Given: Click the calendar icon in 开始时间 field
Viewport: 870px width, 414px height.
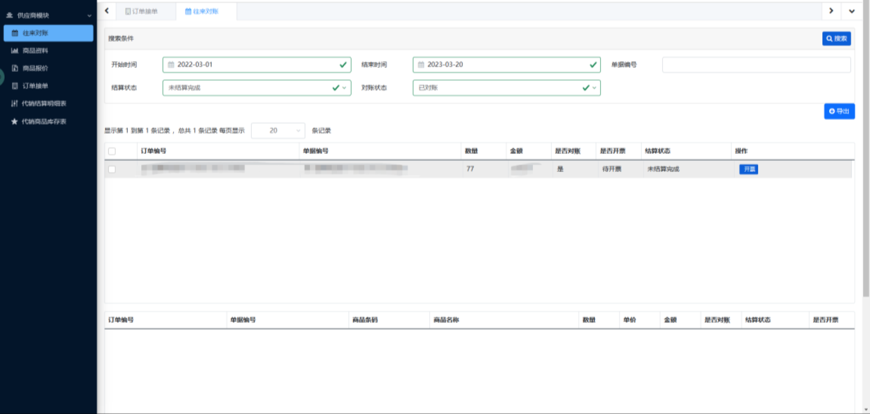Looking at the screenshot, I should coord(171,65).
